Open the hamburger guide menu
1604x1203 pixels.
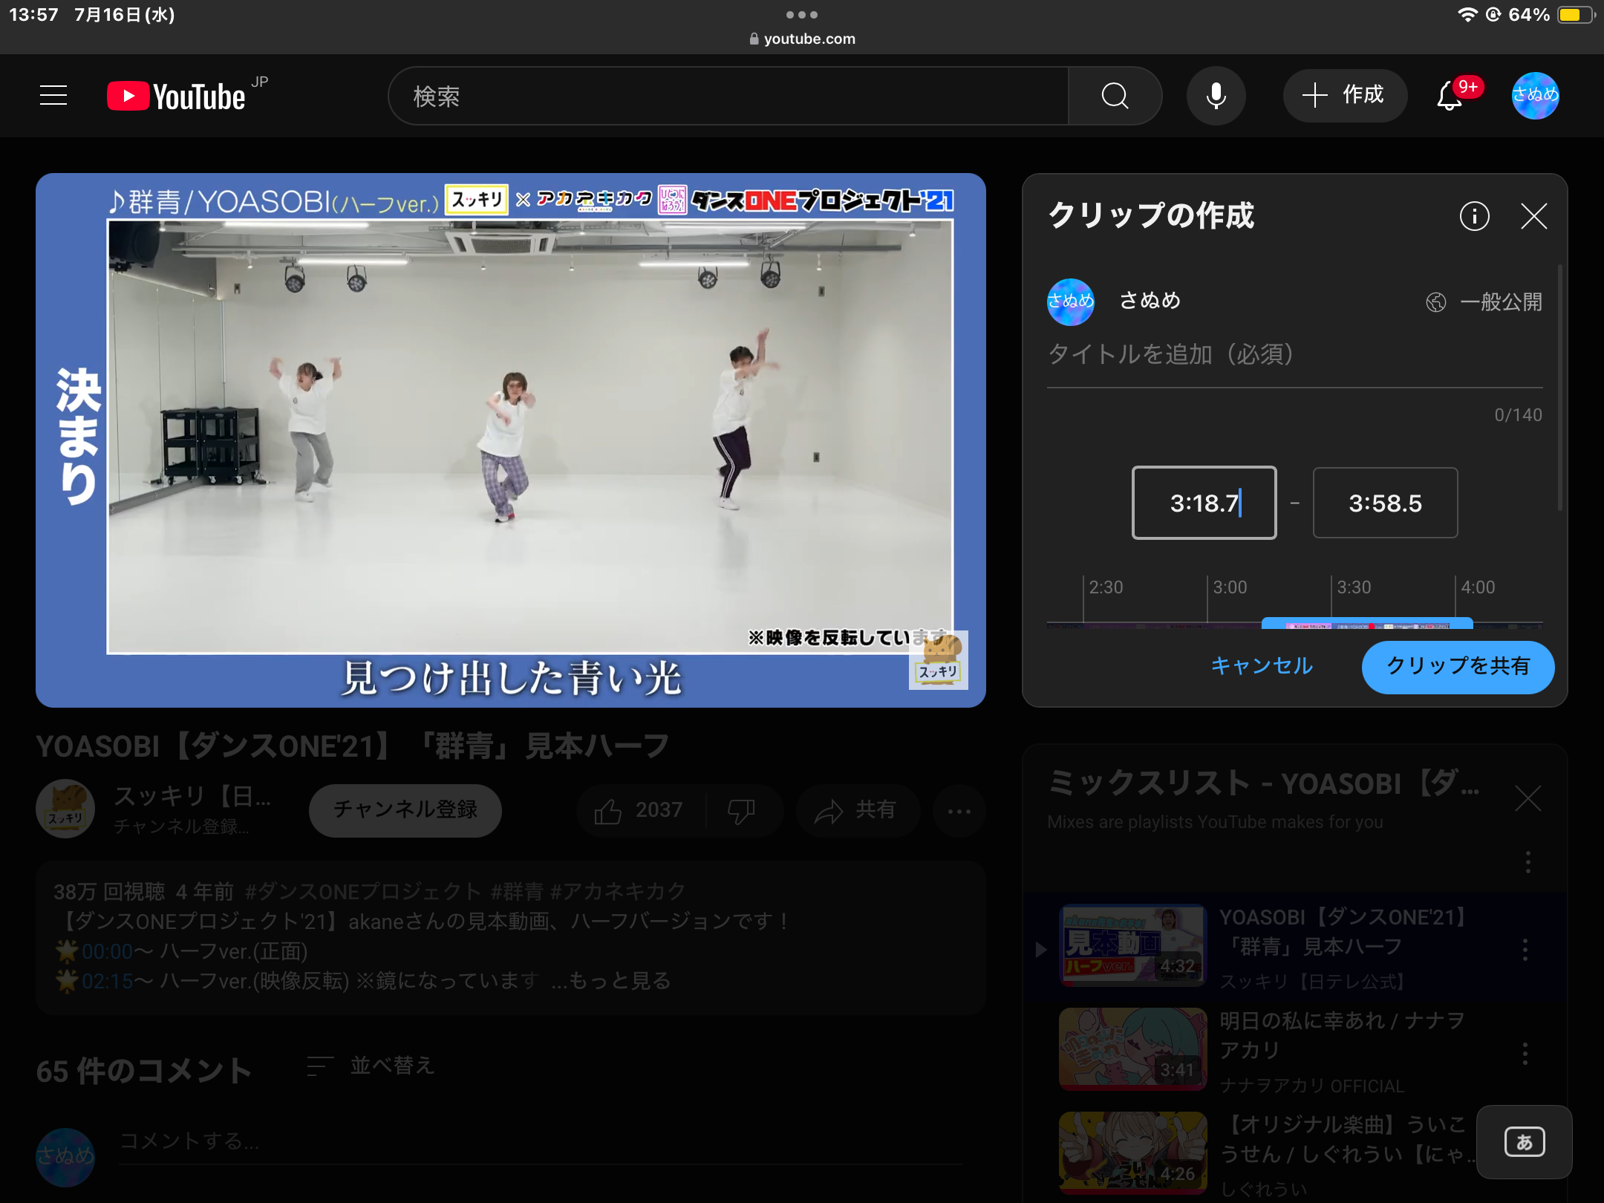click(x=53, y=96)
